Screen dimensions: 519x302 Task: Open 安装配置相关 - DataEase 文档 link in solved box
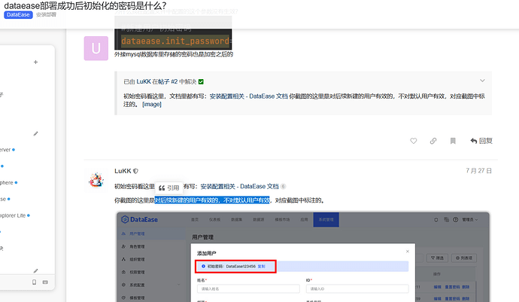pyautogui.click(x=248, y=96)
